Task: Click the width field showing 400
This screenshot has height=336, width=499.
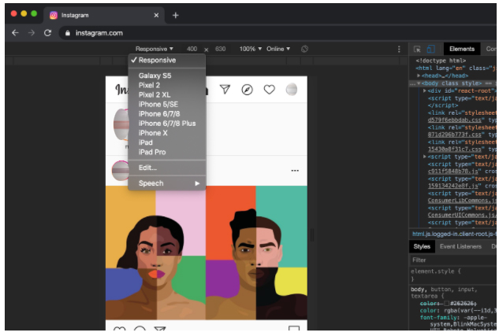Action: pyautogui.click(x=192, y=49)
